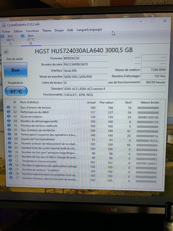Click the Nom d'attribut column header
The width and height of the screenshot is (173, 231).
click(x=29, y=102)
